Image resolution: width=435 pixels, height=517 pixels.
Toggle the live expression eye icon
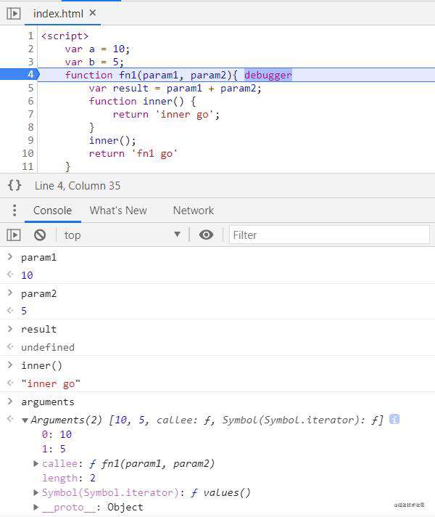tap(206, 235)
